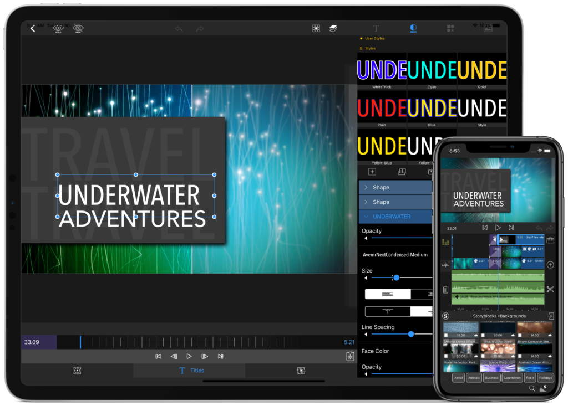Select left text alignment
This screenshot has width=568, height=406.
point(388,294)
